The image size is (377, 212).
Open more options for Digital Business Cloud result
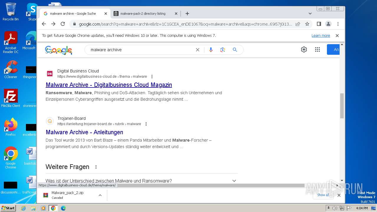click(152, 77)
